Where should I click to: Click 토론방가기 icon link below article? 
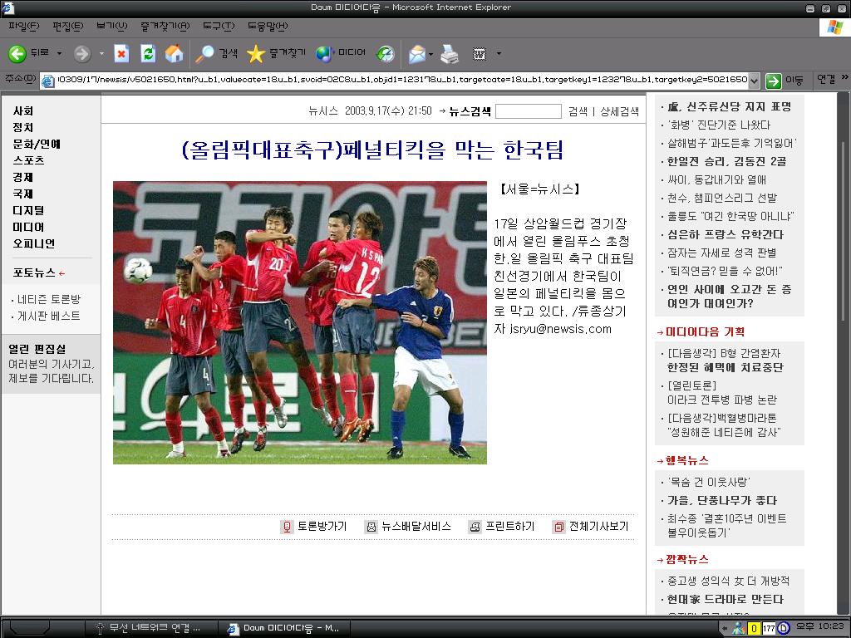click(314, 526)
